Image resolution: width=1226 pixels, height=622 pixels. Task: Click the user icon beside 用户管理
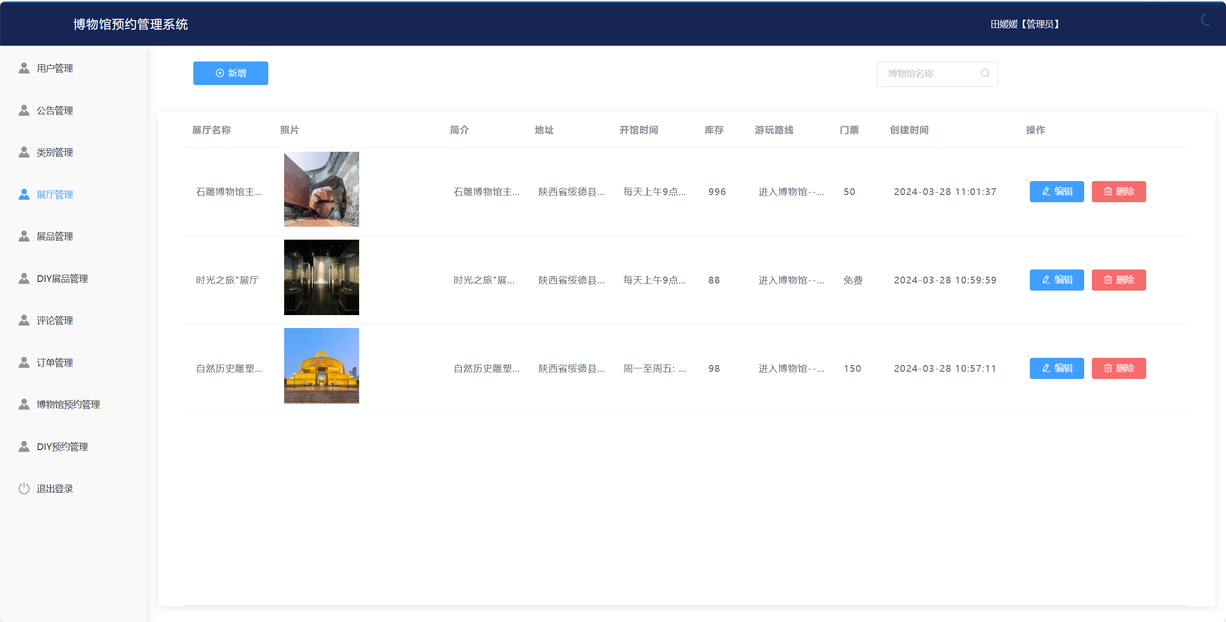click(24, 68)
